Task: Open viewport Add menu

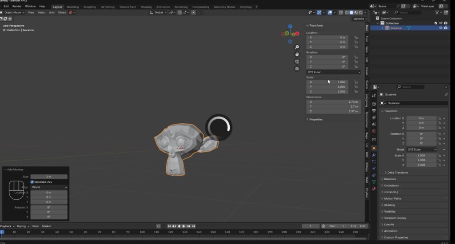Action: pos(52,12)
